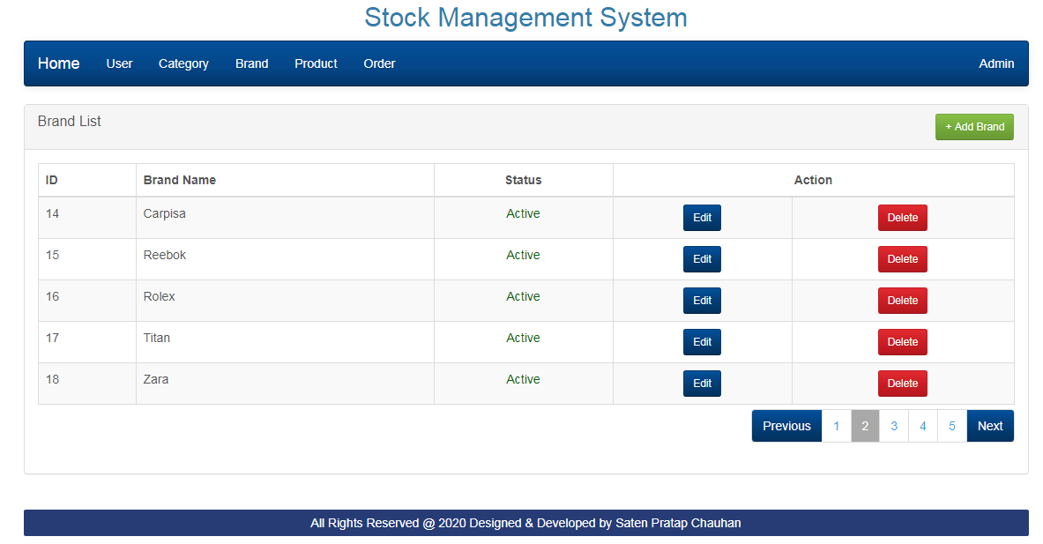Click the ID column header
1043x544 pixels.
[x=87, y=180]
